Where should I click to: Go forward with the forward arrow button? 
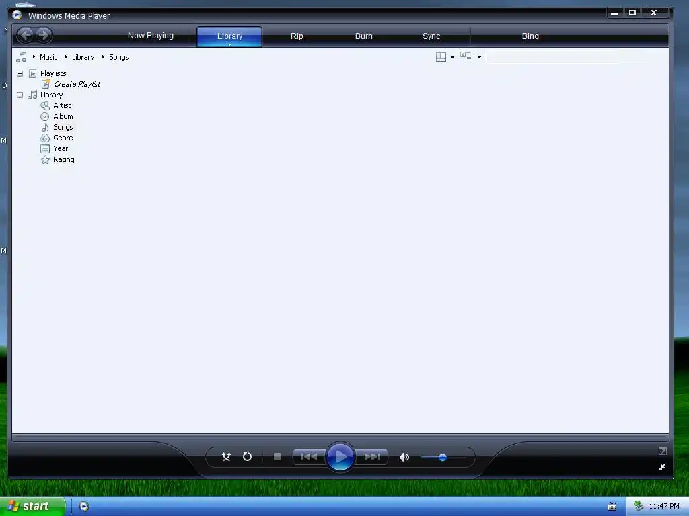click(44, 35)
